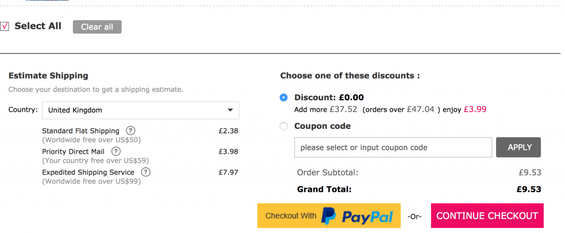The image size is (565, 233).
Task: Focus the coupon code input field
Action: coord(393,147)
